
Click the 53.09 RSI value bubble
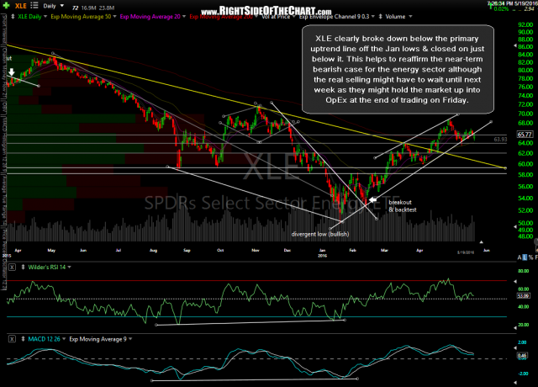[523, 295]
